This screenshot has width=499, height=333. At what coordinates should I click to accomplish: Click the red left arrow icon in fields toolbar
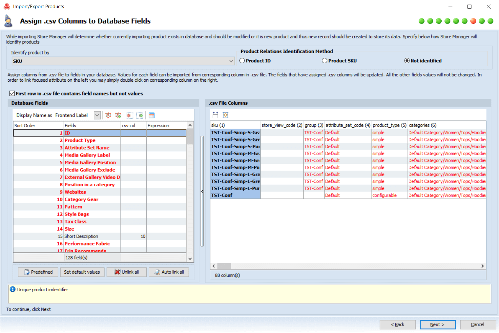[130, 115]
